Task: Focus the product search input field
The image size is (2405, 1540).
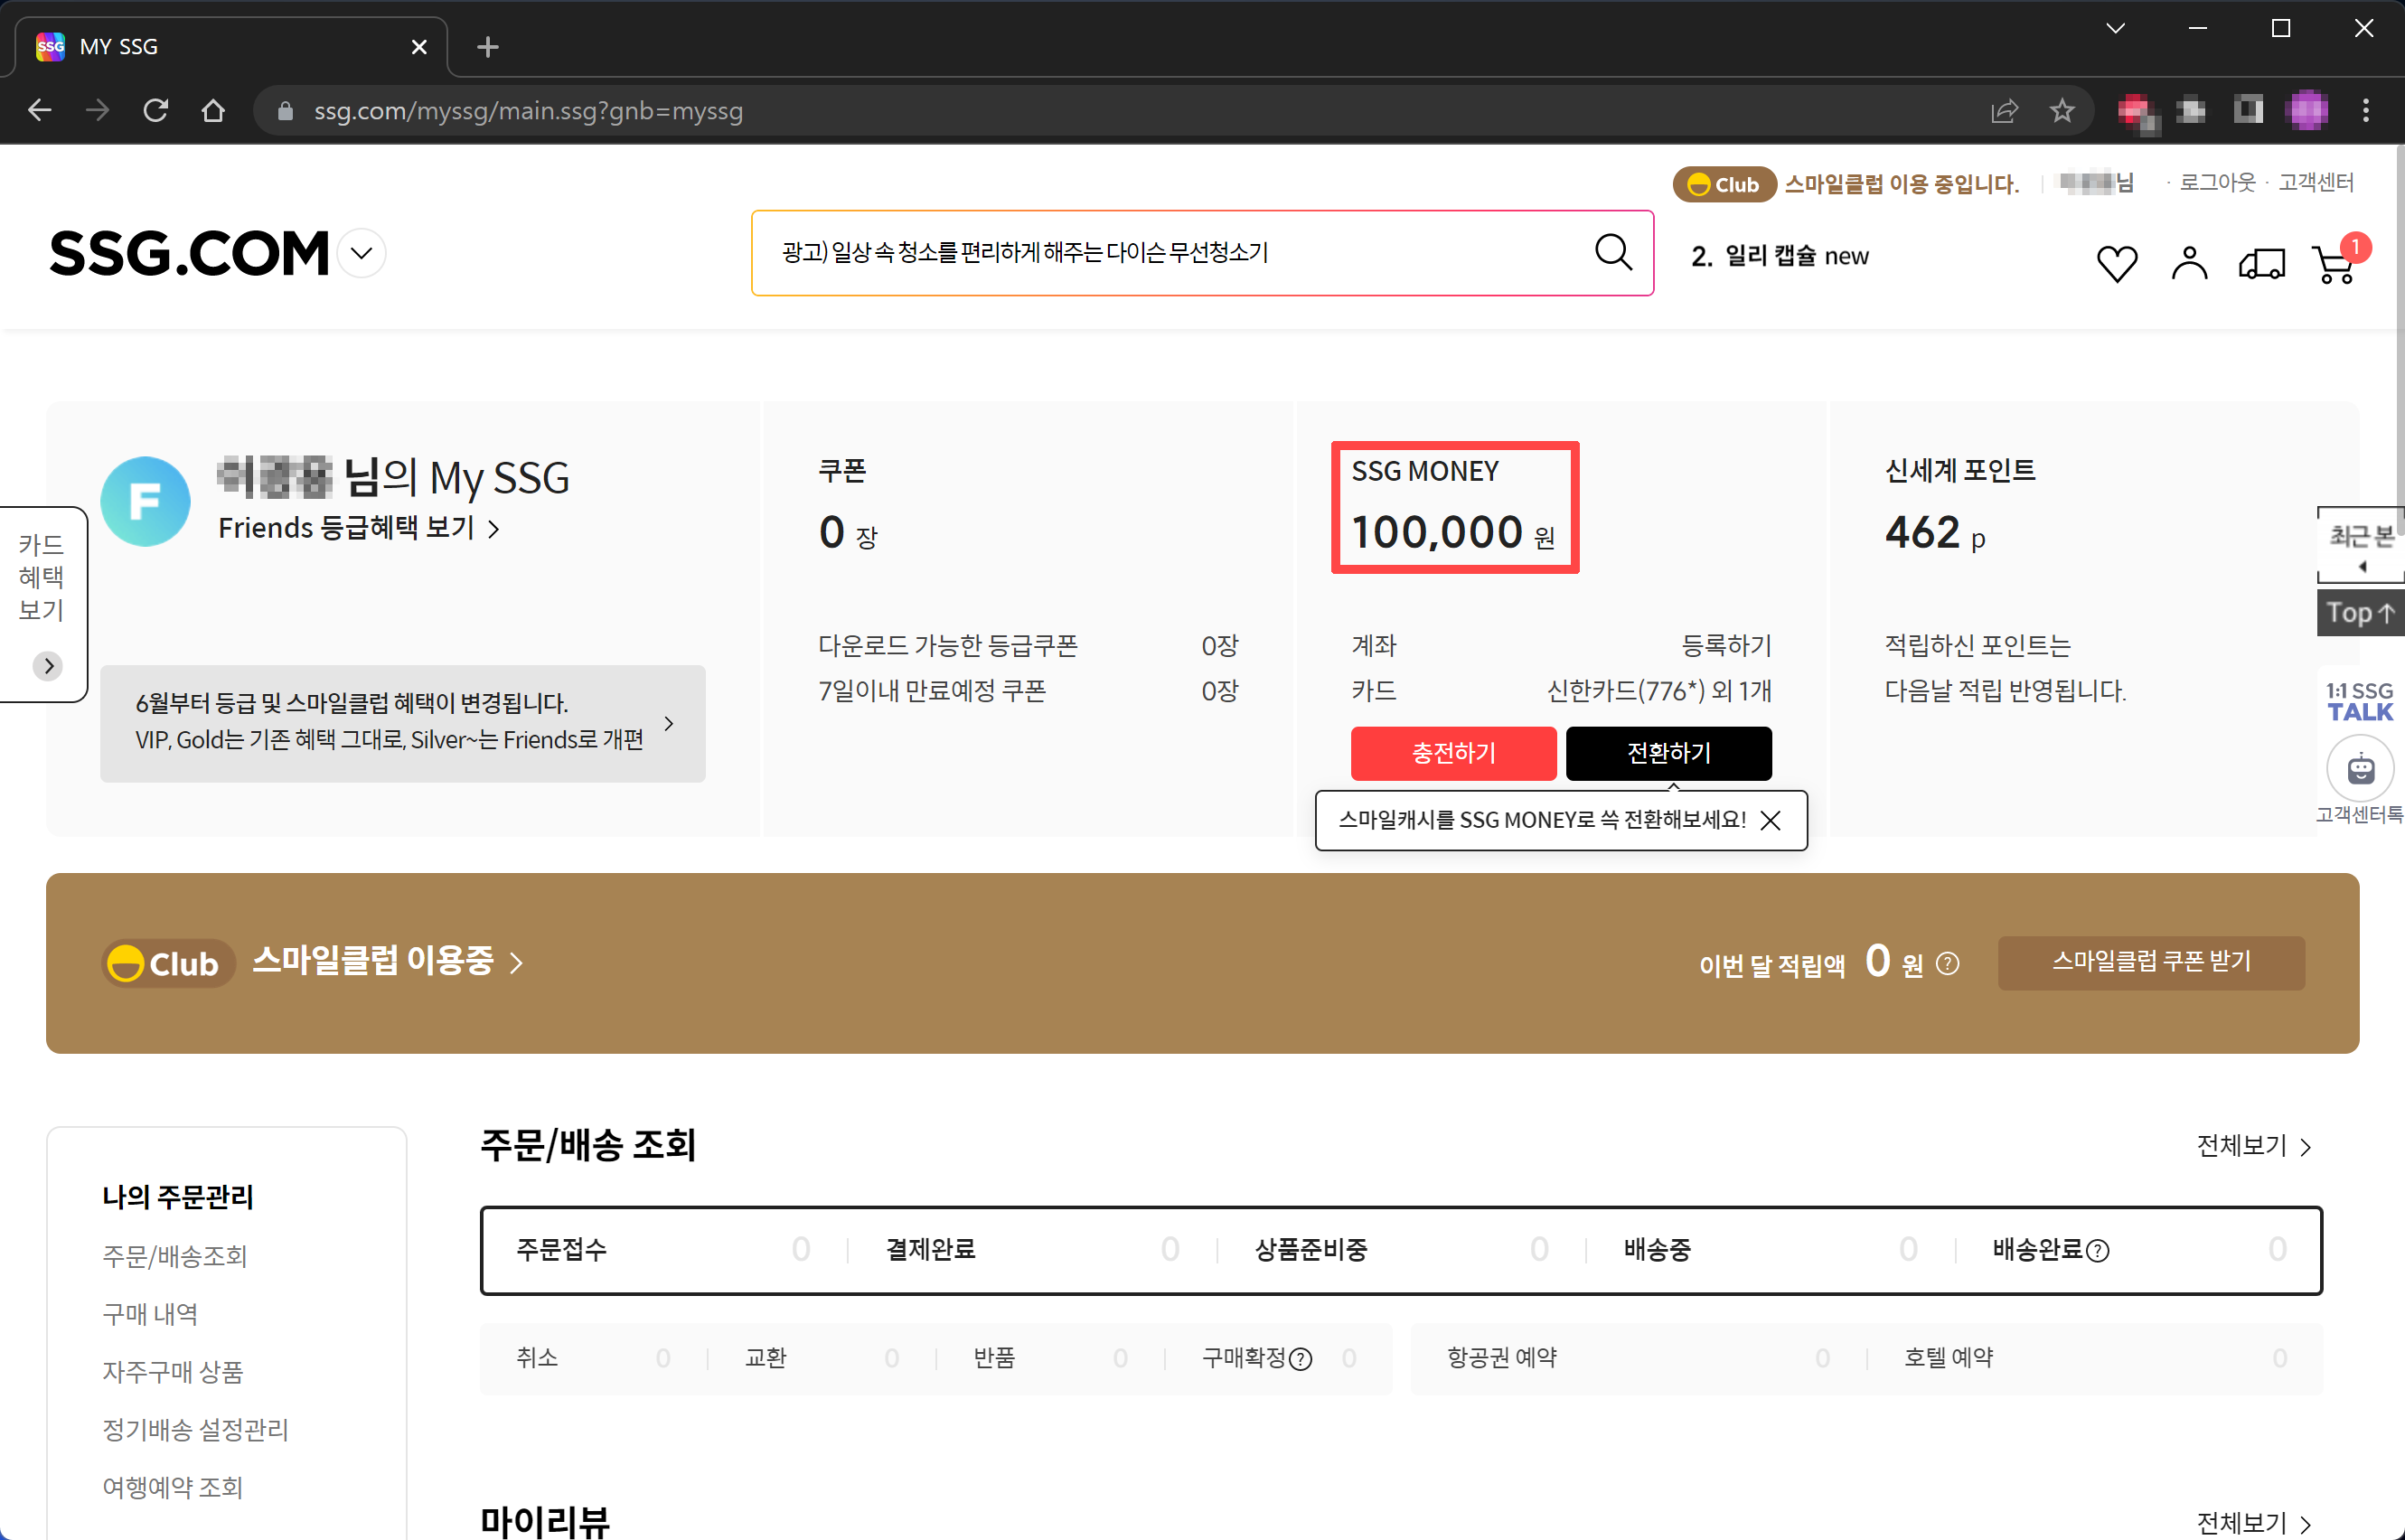Action: (x=1172, y=253)
